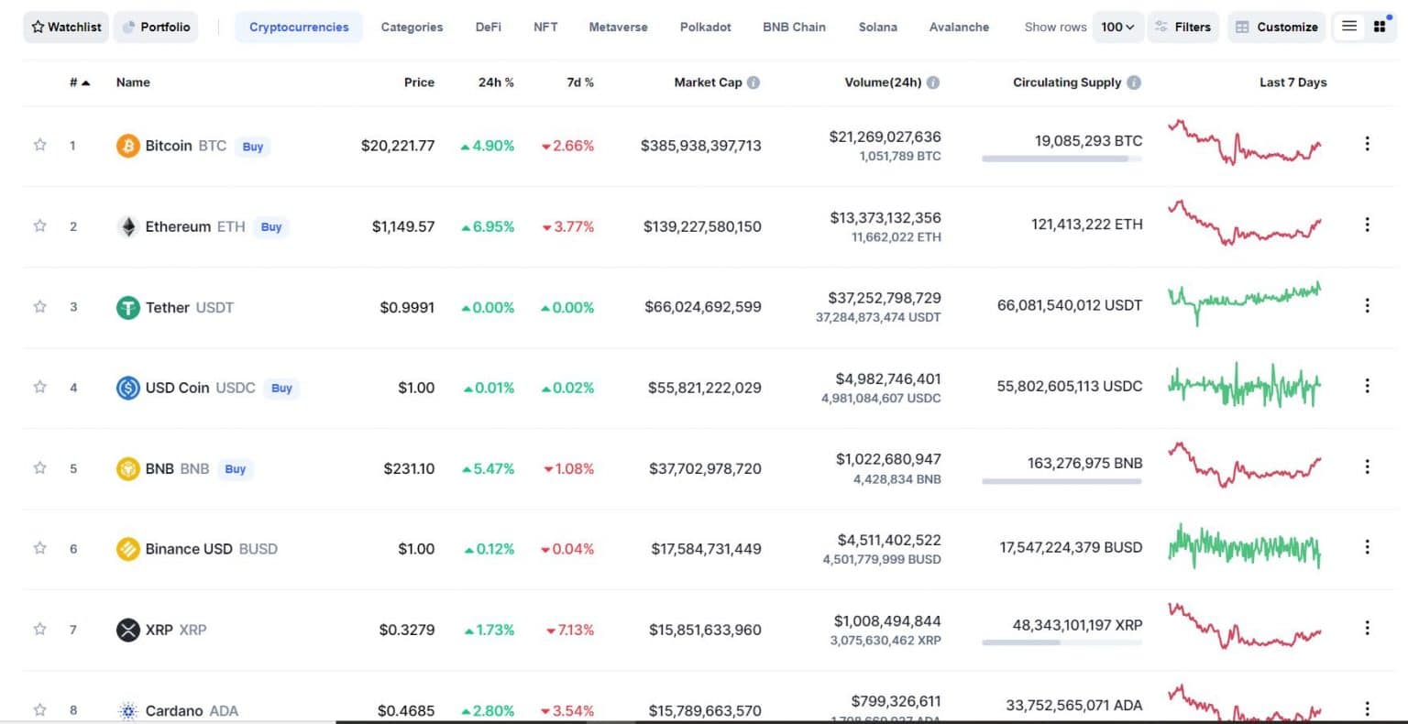Open the three-dot menu for BNB
The width and height of the screenshot is (1408, 724).
[1367, 466]
